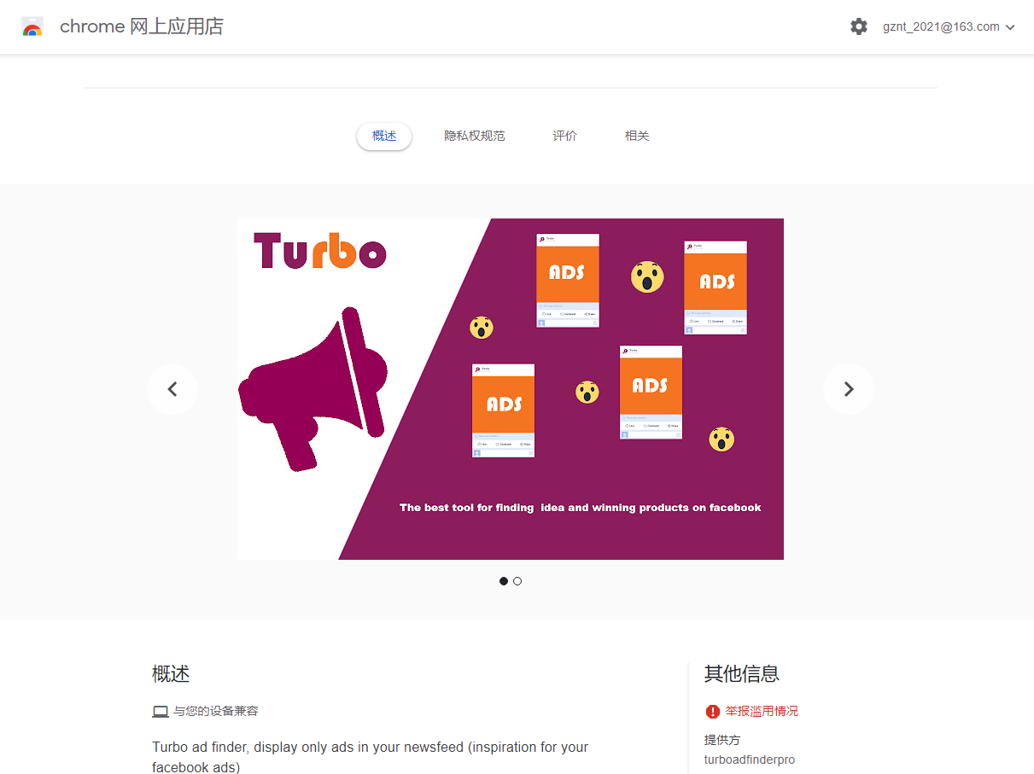1034x774 pixels.
Task: Expand the gznt_2021@163.com account dropdown
Action: tap(1011, 27)
